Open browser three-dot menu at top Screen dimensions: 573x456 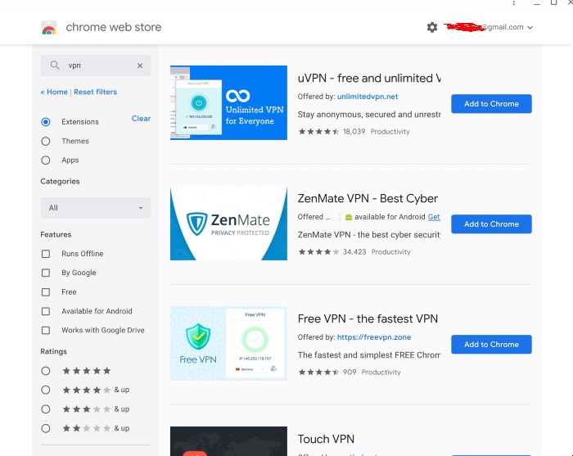[513, 2]
